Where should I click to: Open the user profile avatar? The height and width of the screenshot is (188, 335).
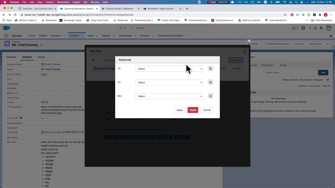328,28
